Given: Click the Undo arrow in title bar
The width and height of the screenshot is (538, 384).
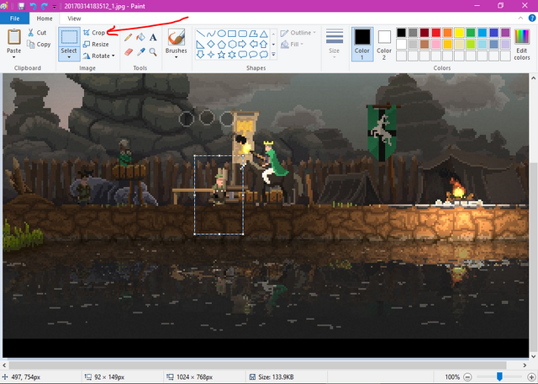Looking at the screenshot, I should pos(33,6).
